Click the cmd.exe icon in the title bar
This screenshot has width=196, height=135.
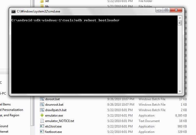13,12
